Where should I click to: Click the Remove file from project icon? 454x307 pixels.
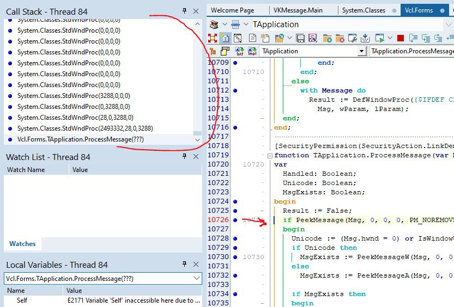click(340, 38)
